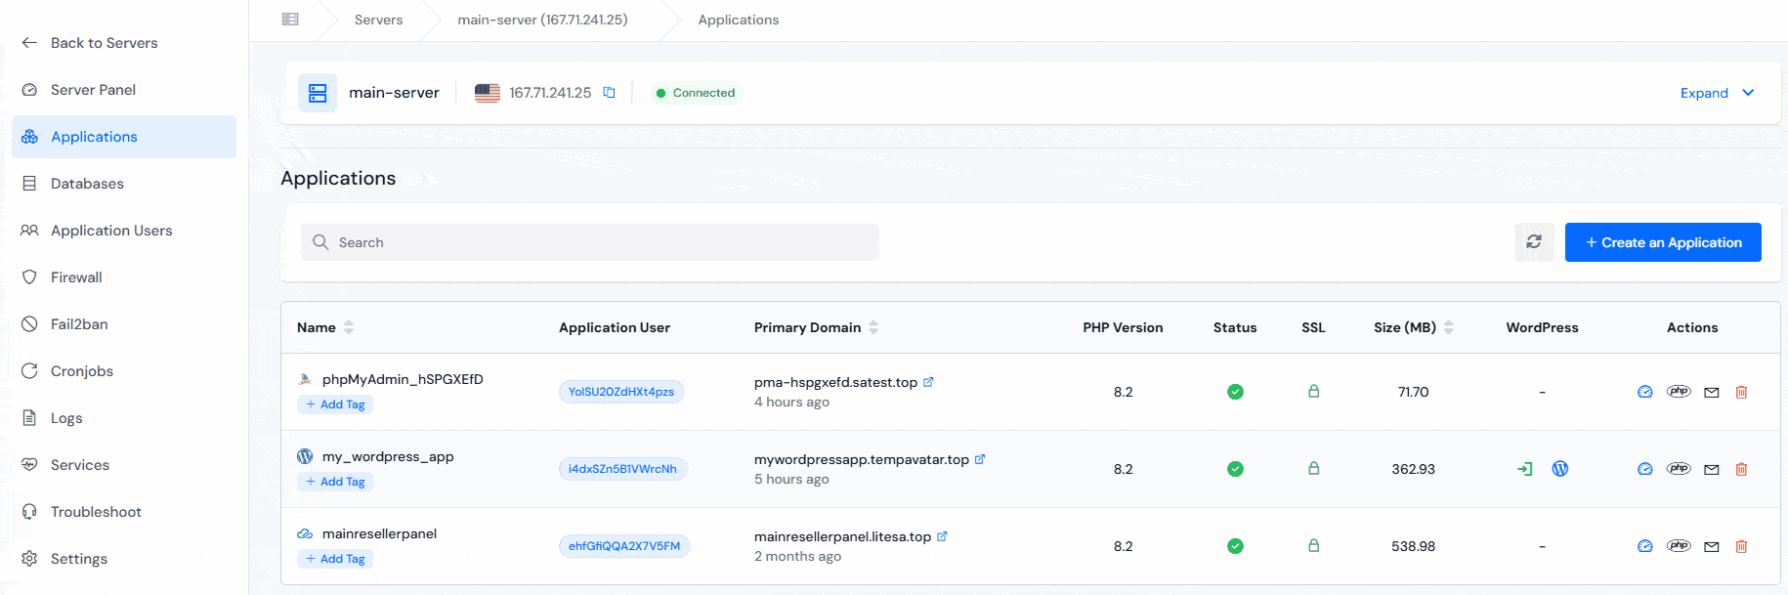Open WordPress manager icon for my_wordpress_app
This screenshot has width=1788, height=595.
tap(1560, 469)
